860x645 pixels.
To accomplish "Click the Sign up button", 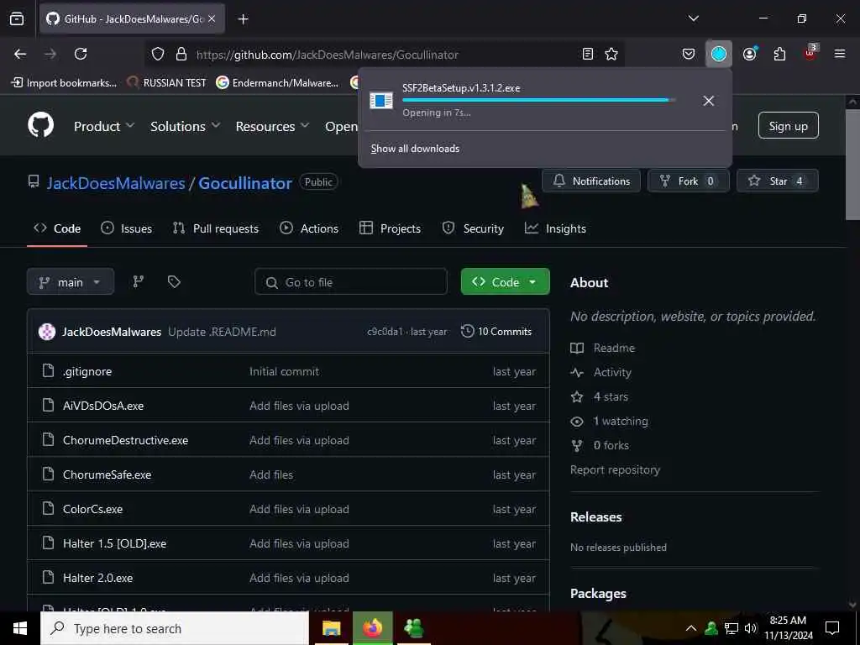I will [788, 126].
